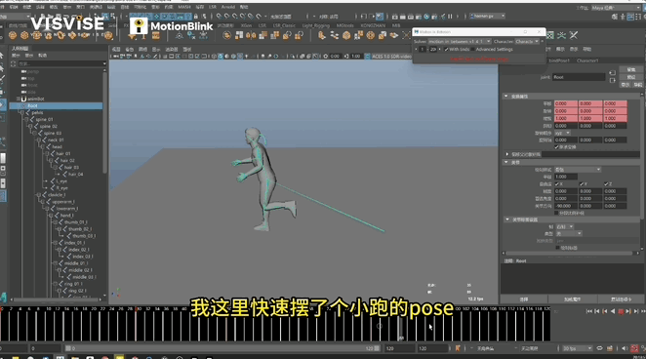Switch to the bindPose1 attribute tab

pyautogui.click(x=559, y=60)
